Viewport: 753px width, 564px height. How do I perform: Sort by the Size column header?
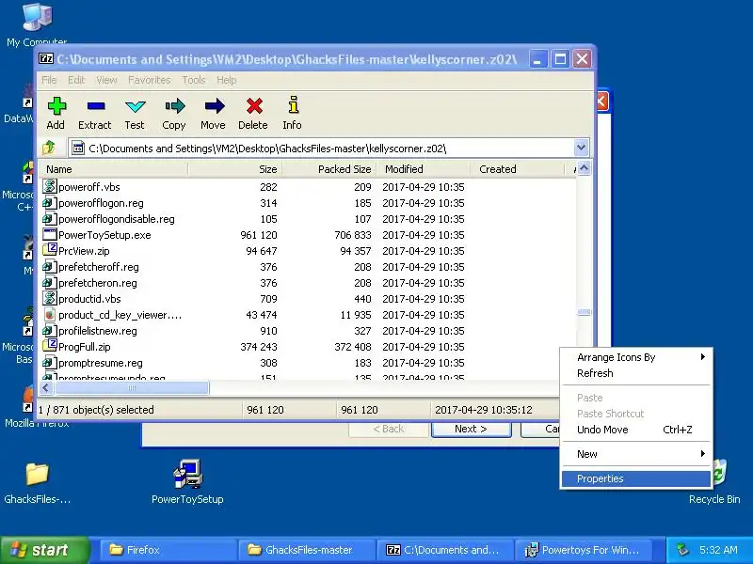point(235,169)
